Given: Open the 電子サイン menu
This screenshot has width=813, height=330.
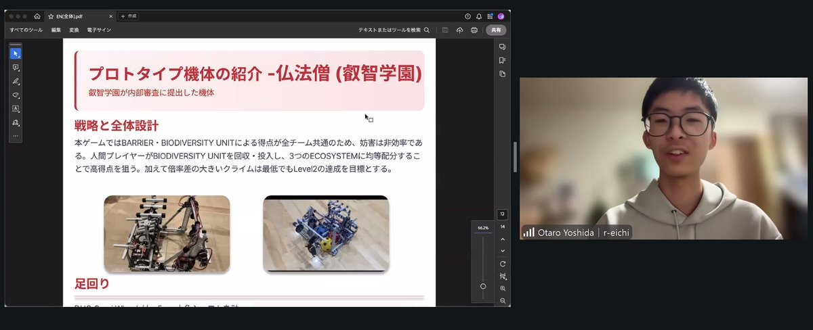Looking at the screenshot, I should [x=99, y=30].
